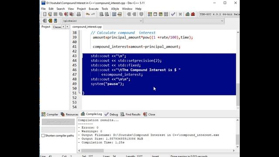This screenshot has width=279, height=157.
Task: Click the Save All toolbar icon
Action: coord(61,14)
